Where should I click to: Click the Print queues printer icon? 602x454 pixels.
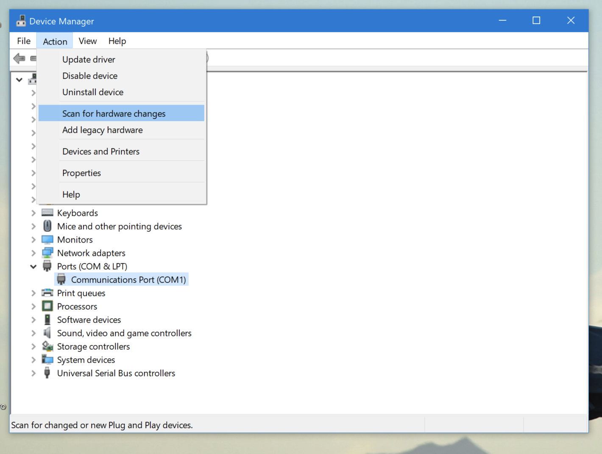[47, 293]
